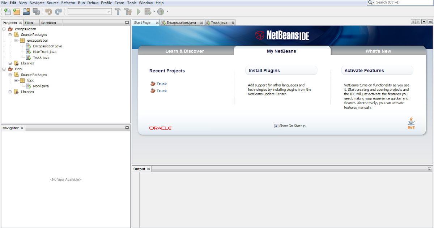Collapse the FPPC project node
Screen dimensions: 434x228
4,69
